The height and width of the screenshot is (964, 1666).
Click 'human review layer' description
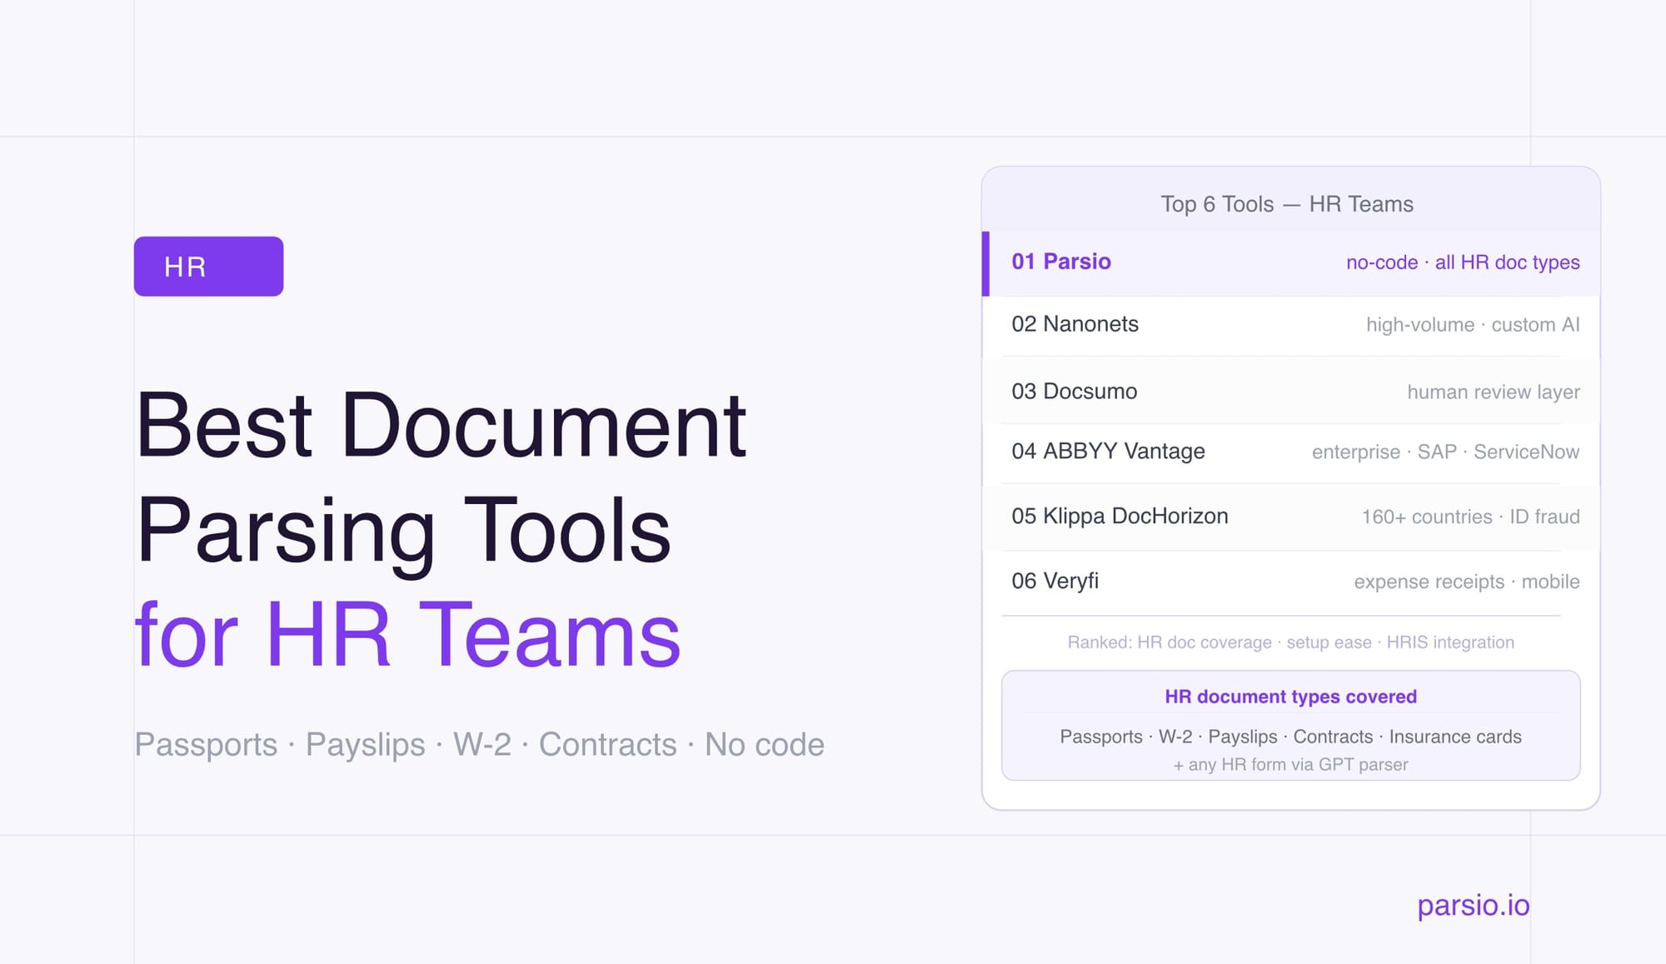pyautogui.click(x=1494, y=392)
